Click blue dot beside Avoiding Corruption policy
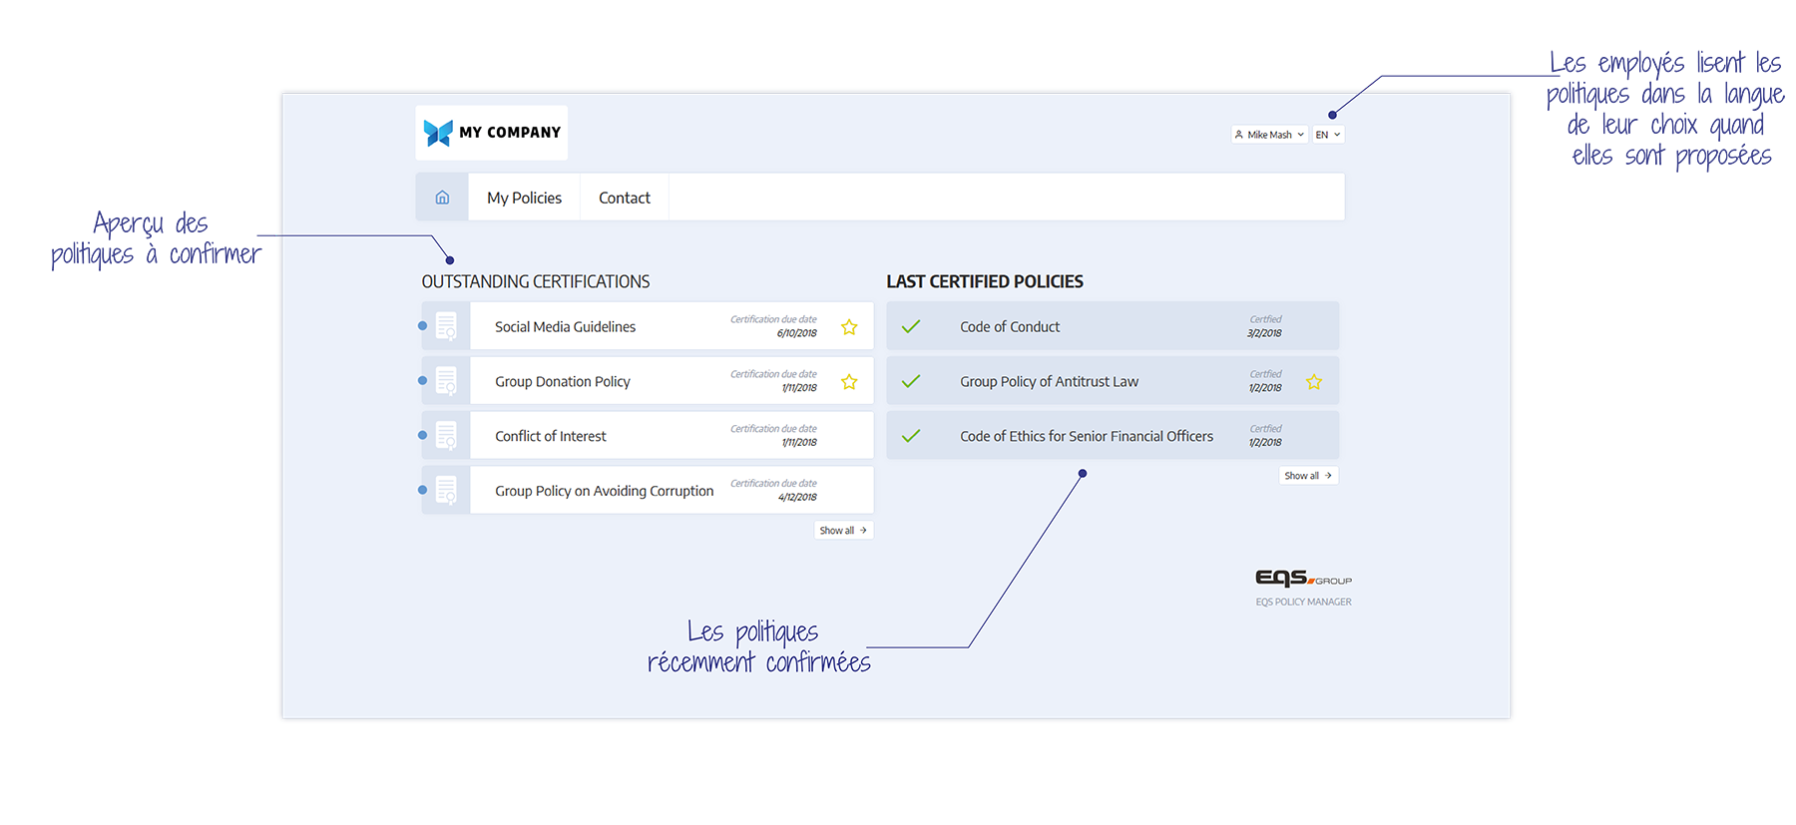Screen dimensions: 1796x825 [422, 490]
